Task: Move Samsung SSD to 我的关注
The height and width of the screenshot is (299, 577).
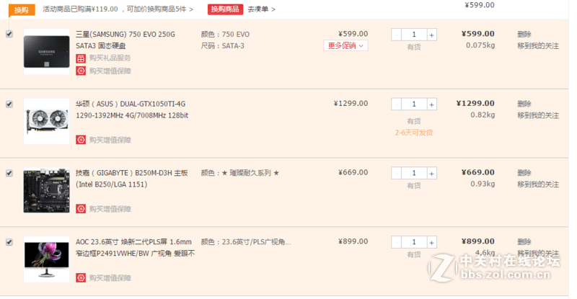Action: pos(538,46)
